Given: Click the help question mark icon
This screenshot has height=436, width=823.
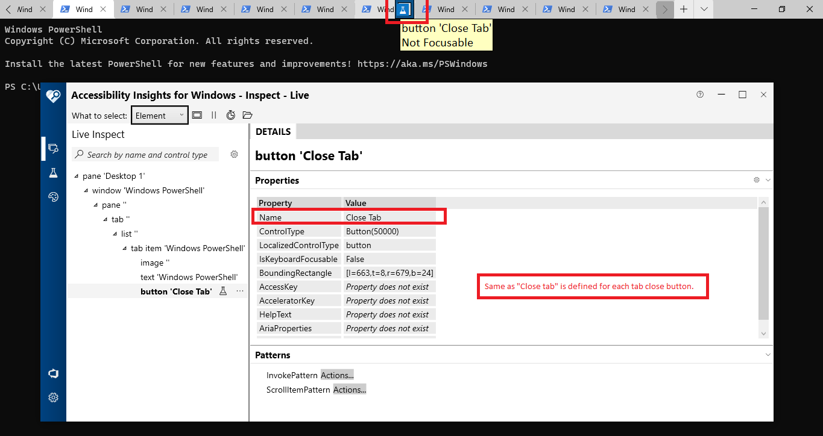Looking at the screenshot, I should click(x=700, y=95).
